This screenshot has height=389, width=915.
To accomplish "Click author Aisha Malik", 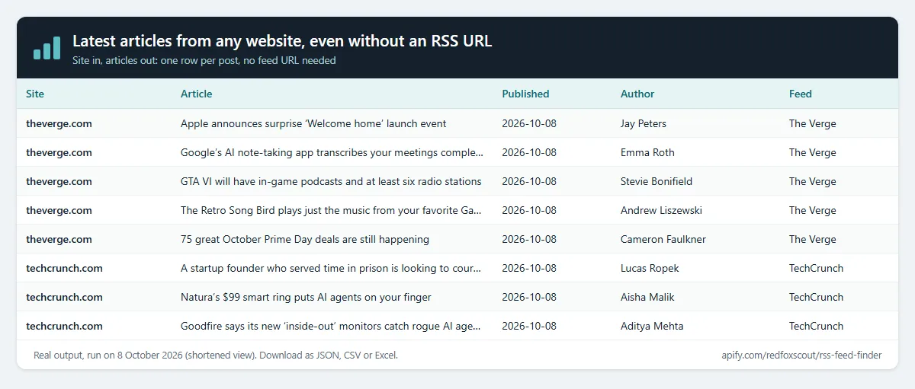I will tap(647, 297).
